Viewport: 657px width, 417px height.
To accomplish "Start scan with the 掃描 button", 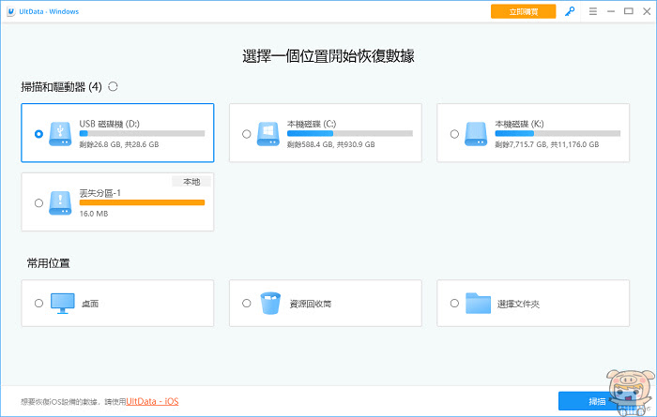I will pyautogui.click(x=597, y=401).
